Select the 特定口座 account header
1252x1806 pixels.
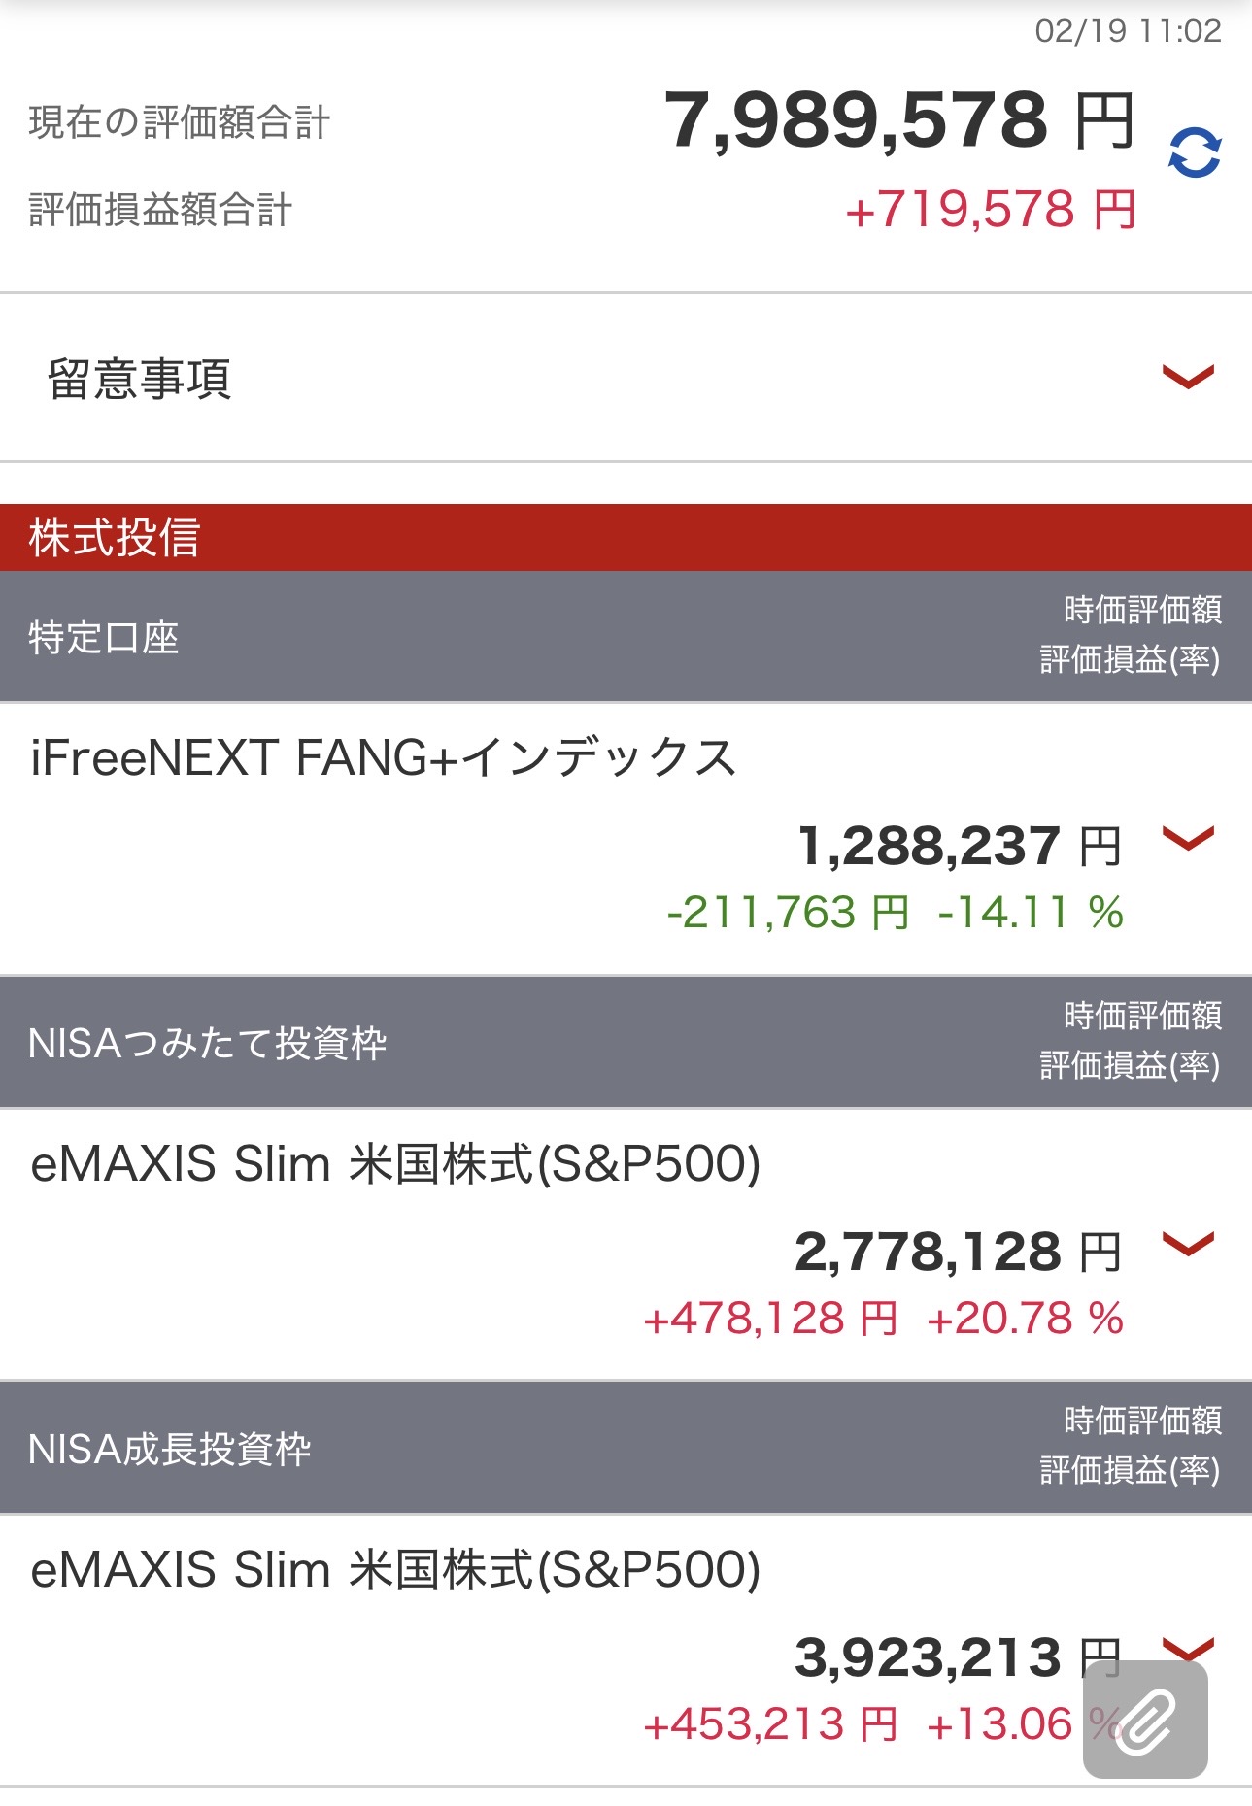coord(104,638)
